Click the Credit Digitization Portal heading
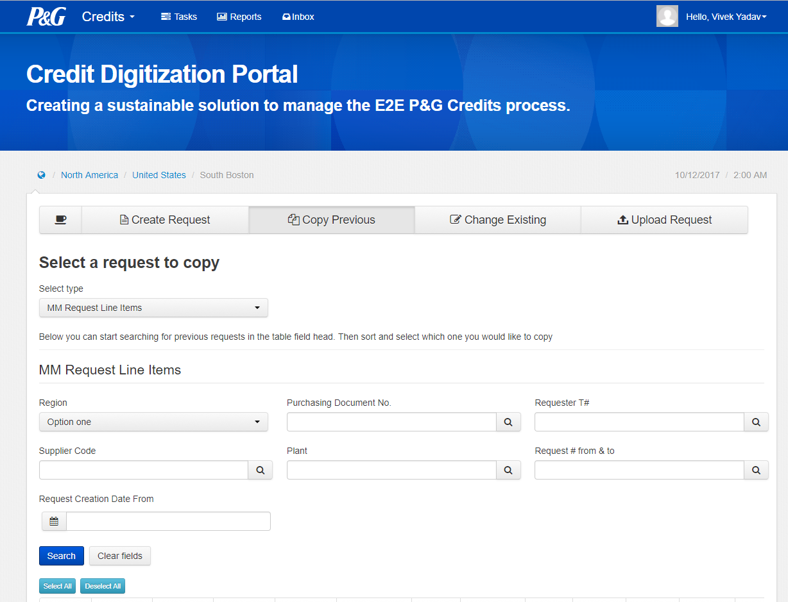The height and width of the screenshot is (602, 788). click(x=162, y=74)
